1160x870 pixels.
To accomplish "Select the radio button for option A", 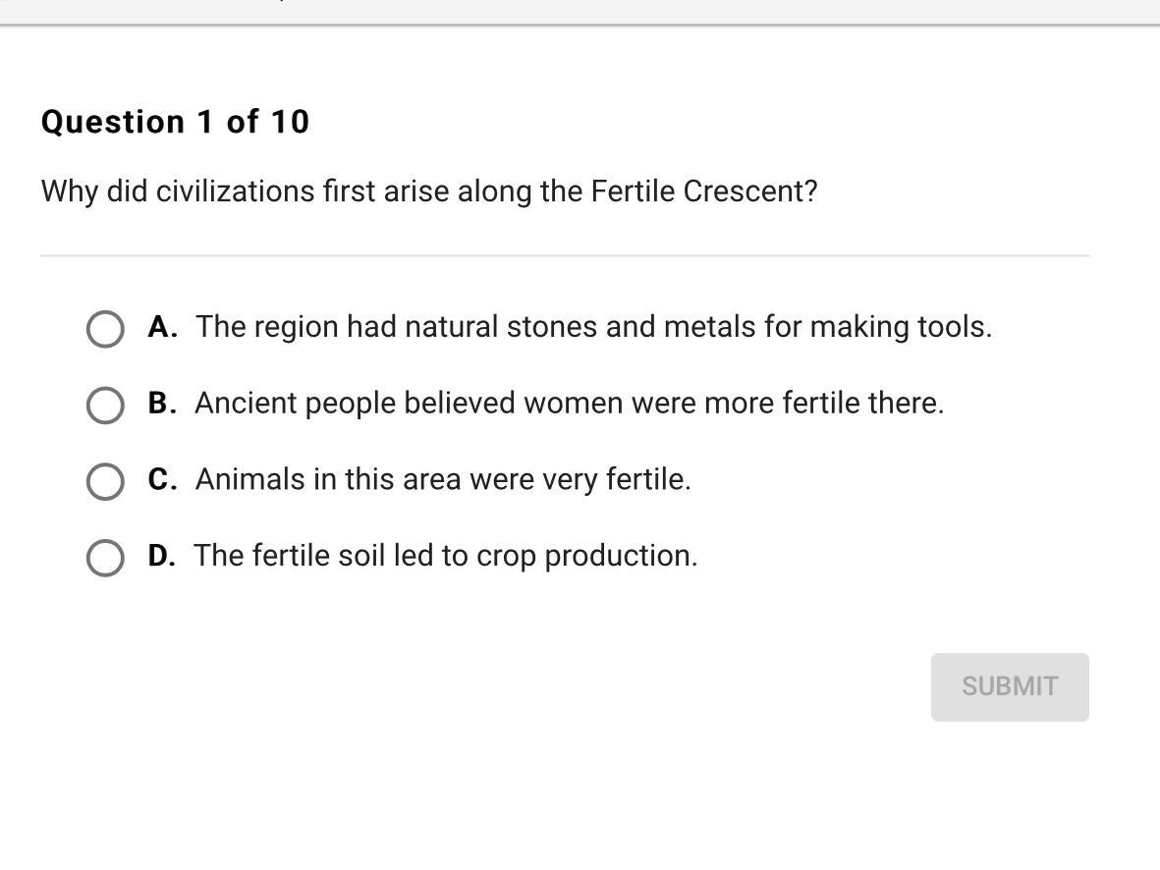I will tap(105, 329).
